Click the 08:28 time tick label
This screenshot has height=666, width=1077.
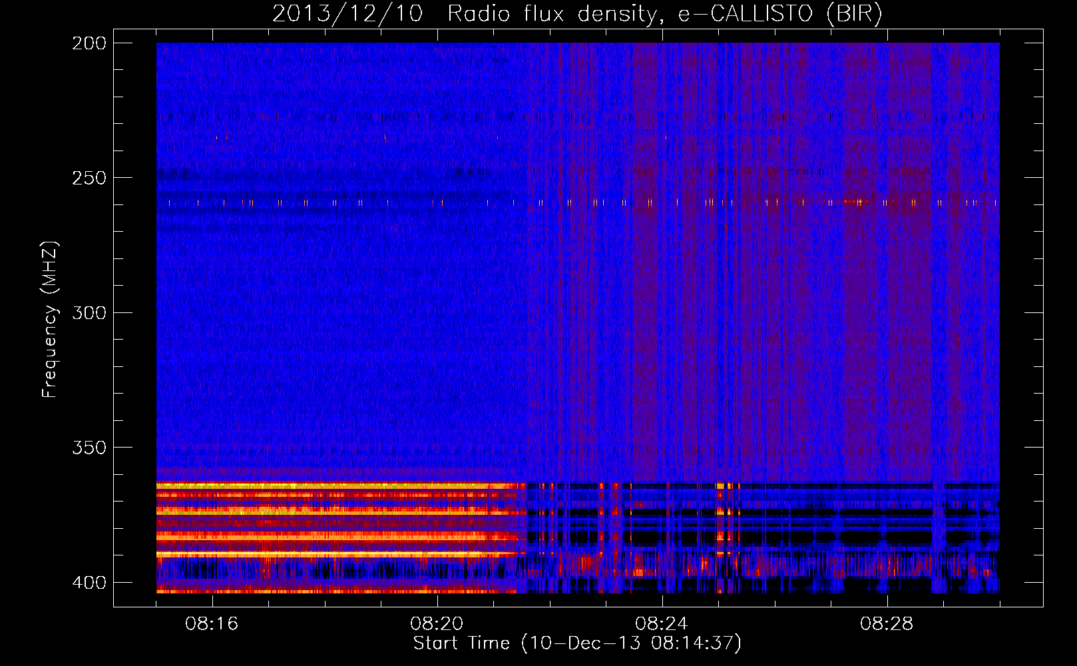pyautogui.click(x=887, y=624)
